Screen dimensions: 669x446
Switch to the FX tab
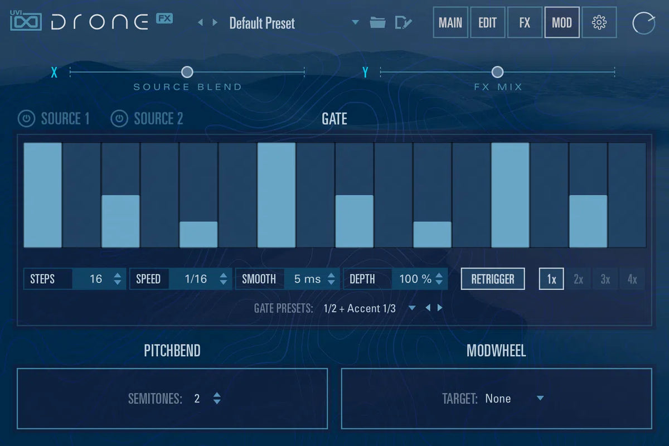click(x=525, y=23)
